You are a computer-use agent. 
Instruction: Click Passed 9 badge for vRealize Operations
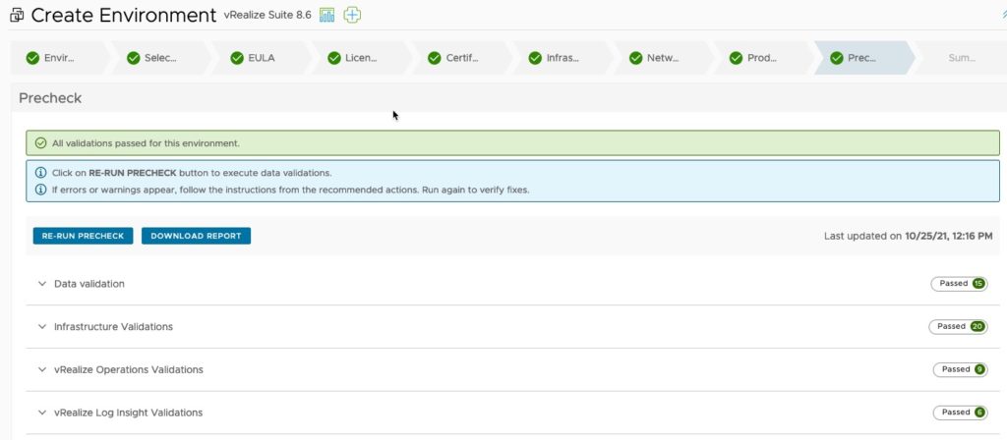tap(961, 369)
